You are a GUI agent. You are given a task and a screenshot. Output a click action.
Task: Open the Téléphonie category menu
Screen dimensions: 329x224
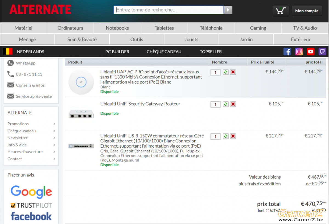coord(211,28)
